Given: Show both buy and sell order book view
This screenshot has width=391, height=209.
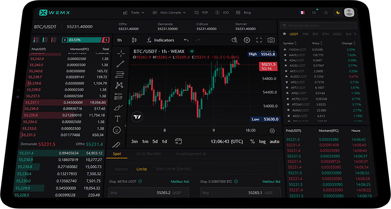Looking at the screenshot, I should 36,40.
